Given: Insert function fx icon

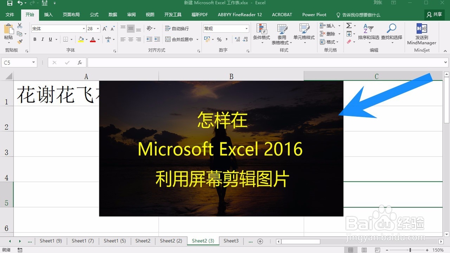Looking at the screenshot, I should pos(80,62).
